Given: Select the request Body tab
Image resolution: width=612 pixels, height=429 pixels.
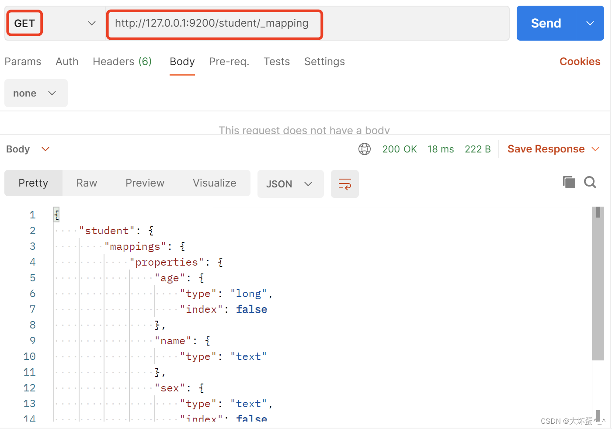Looking at the screenshot, I should [182, 62].
